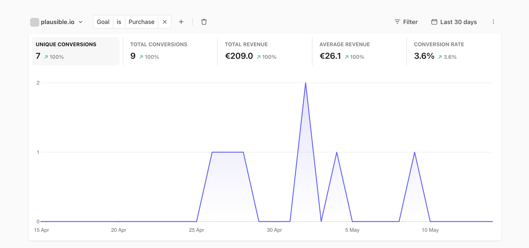Open the Last 30 days date picker
Viewport: 529px width, 248px height.
[x=454, y=22]
